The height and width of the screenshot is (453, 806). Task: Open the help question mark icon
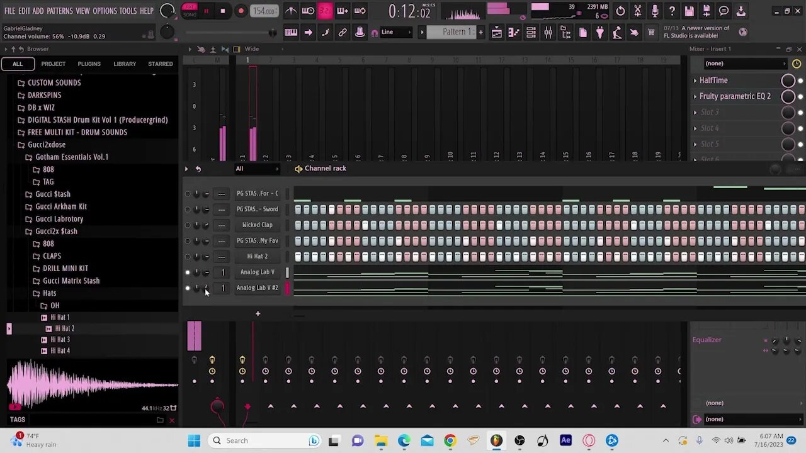[672, 11]
